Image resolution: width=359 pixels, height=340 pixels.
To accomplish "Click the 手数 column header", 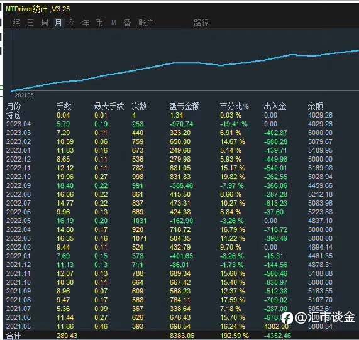I will pos(64,106).
